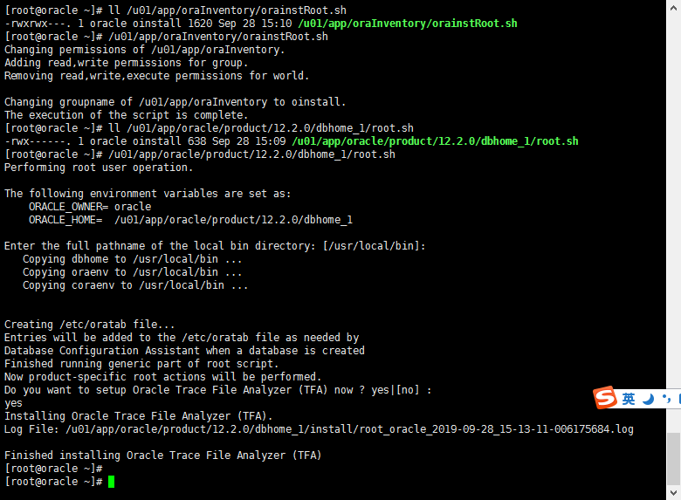The image size is (681, 500).
Task: Click the ORACLE_OWNER= oracle line
Action: click(90, 207)
